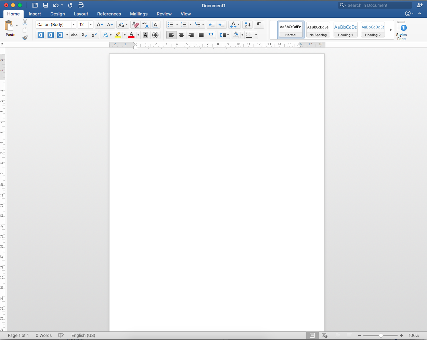The width and height of the screenshot is (427, 340).
Task: Open the font size 12 dropdown
Action: point(91,25)
